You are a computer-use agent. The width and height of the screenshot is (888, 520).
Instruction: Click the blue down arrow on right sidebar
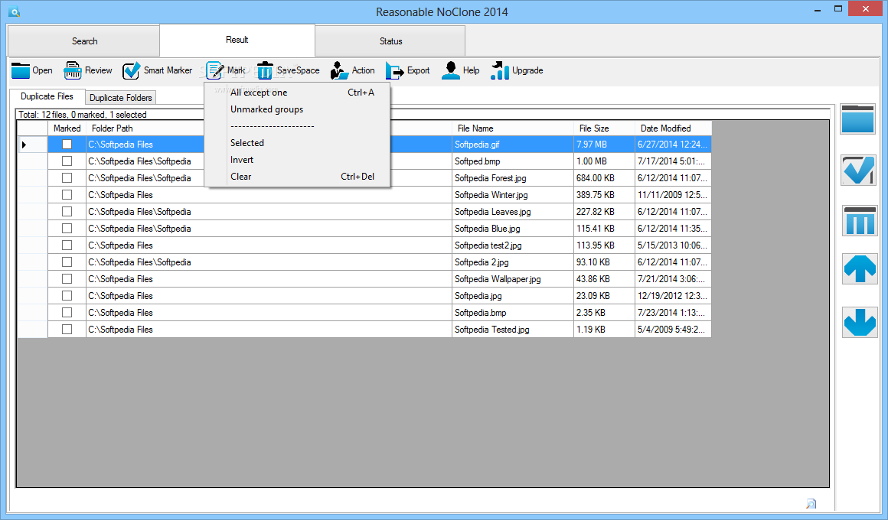pyautogui.click(x=860, y=322)
